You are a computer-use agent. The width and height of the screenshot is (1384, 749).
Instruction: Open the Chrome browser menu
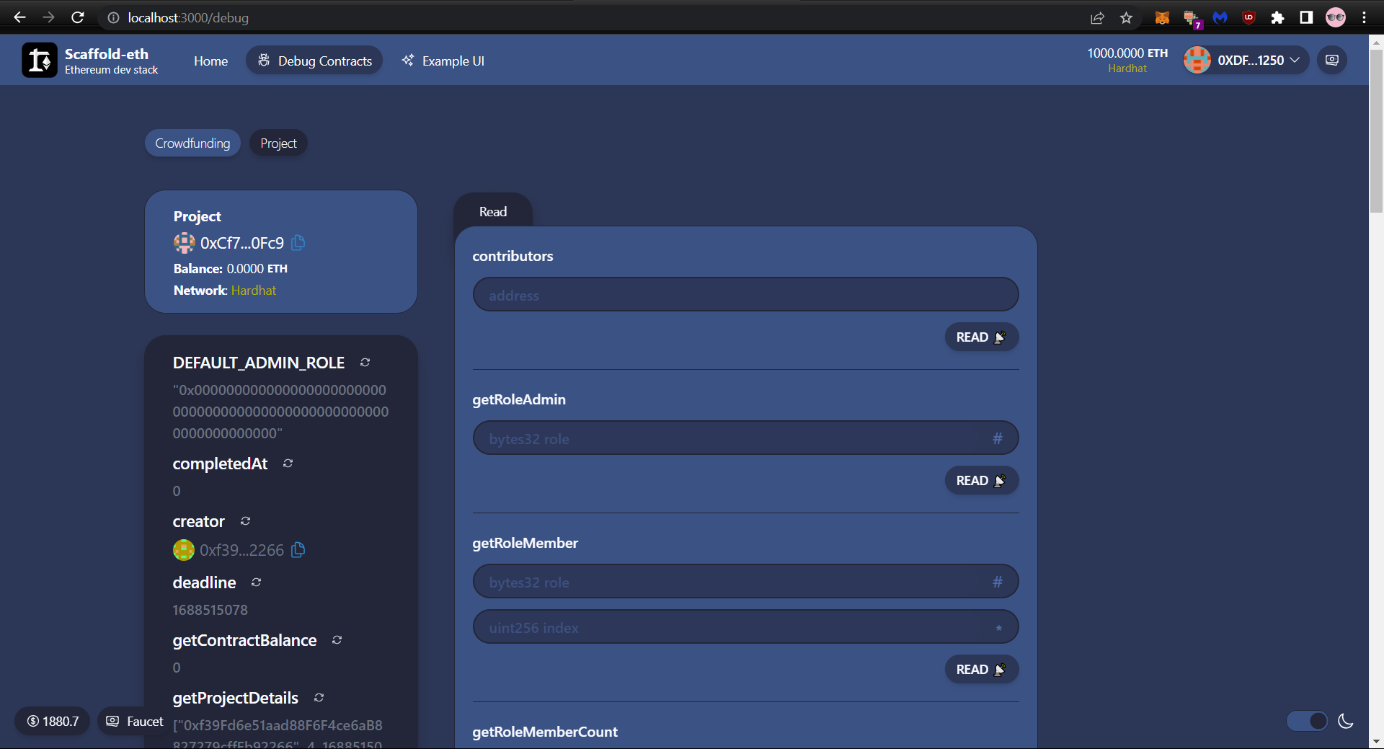coord(1365,17)
